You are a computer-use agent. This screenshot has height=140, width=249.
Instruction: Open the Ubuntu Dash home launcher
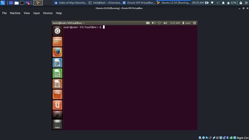click(57, 31)
